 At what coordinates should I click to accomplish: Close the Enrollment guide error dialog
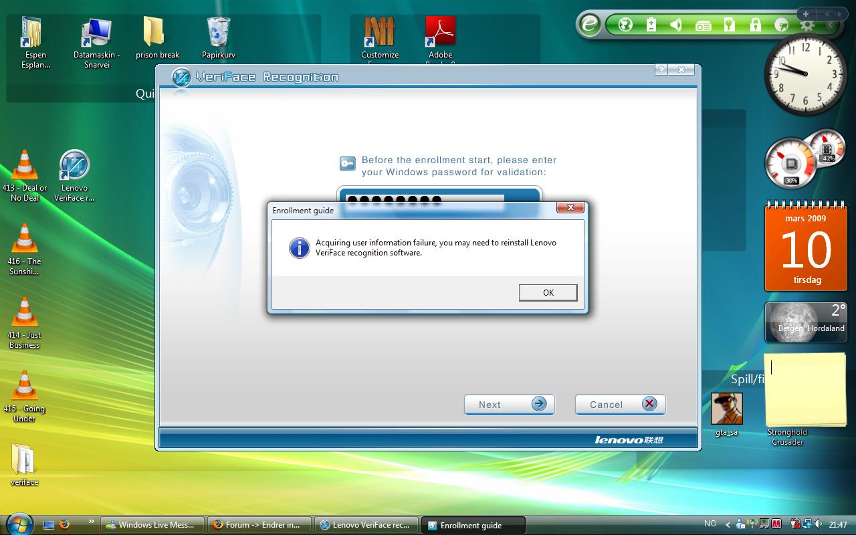tap(570, 207)
